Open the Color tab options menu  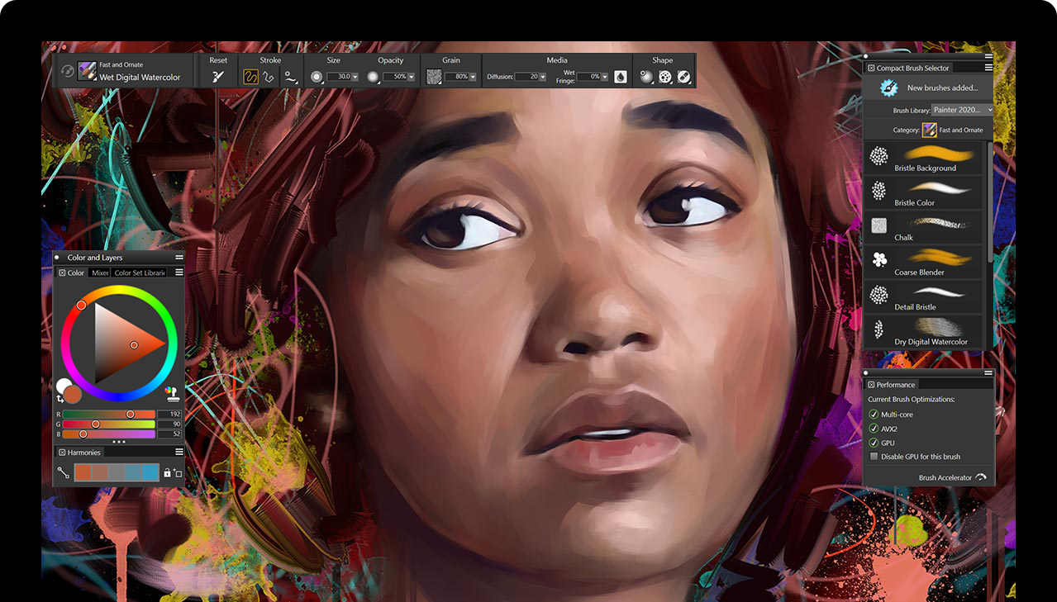click(179, 273)
